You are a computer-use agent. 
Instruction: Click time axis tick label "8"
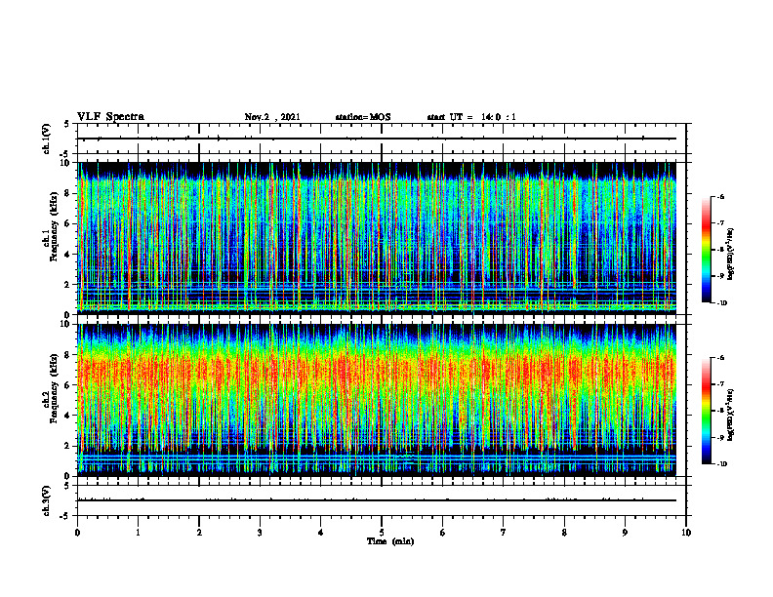(564, 533)
